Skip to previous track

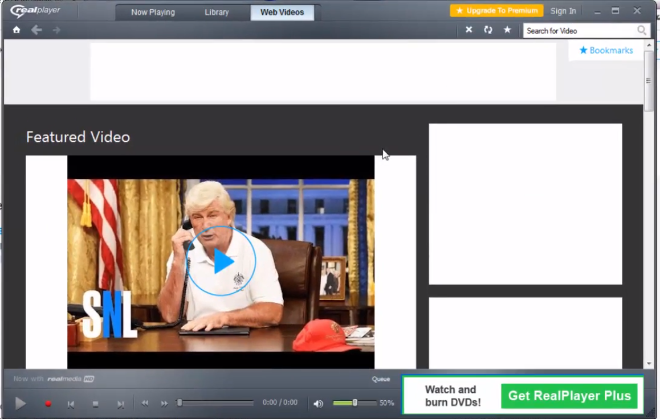(x=71, y=404)
